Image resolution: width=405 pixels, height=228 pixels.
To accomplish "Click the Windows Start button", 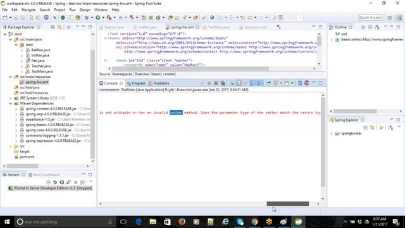I will 7,222.
